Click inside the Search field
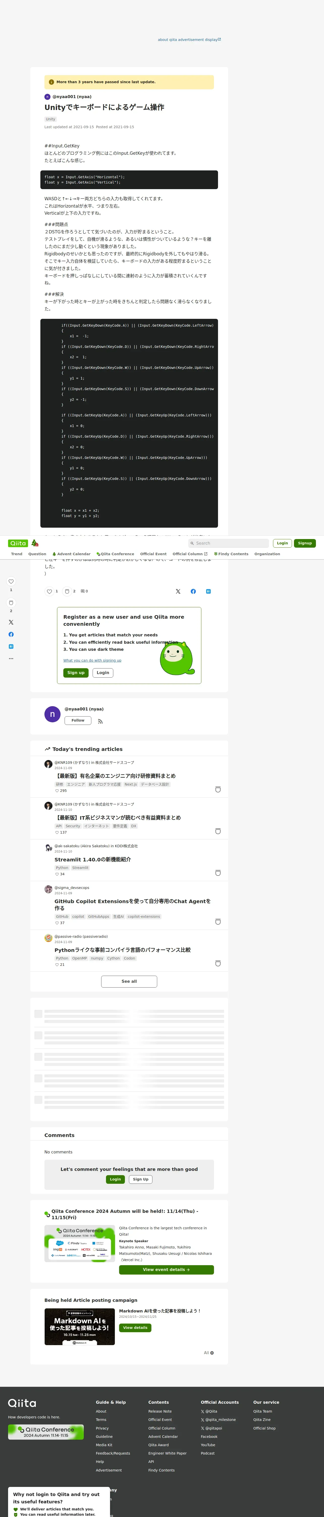The width and height of the screenshot is (324, 1517). tap(228, 543)
